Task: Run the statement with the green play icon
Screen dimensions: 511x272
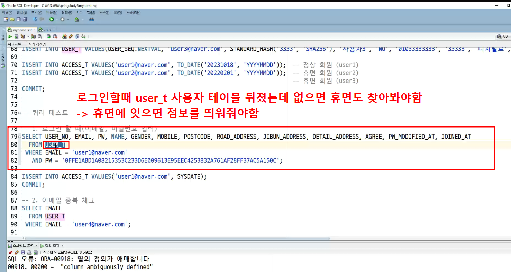Action: click(x=10, y=36)
